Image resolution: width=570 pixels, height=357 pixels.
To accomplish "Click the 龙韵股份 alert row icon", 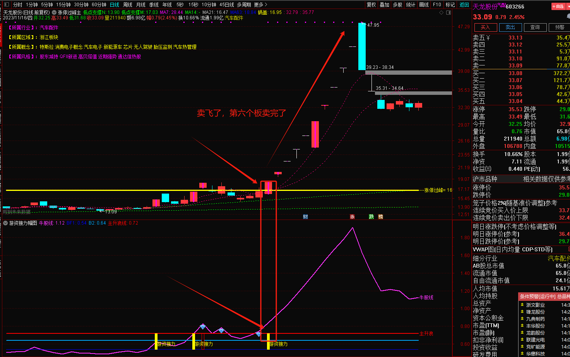I will click(x=522, y=333).
